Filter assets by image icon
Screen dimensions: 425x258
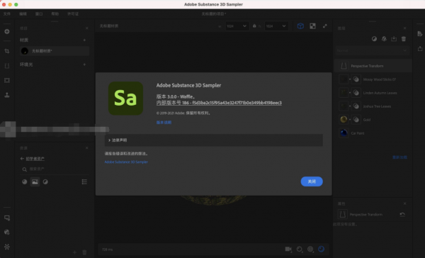pos(35,181)
